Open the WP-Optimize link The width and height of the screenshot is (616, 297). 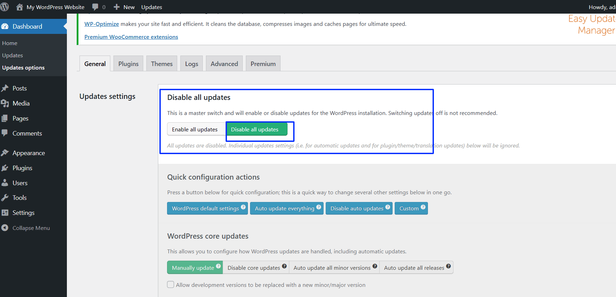[102, 24]
